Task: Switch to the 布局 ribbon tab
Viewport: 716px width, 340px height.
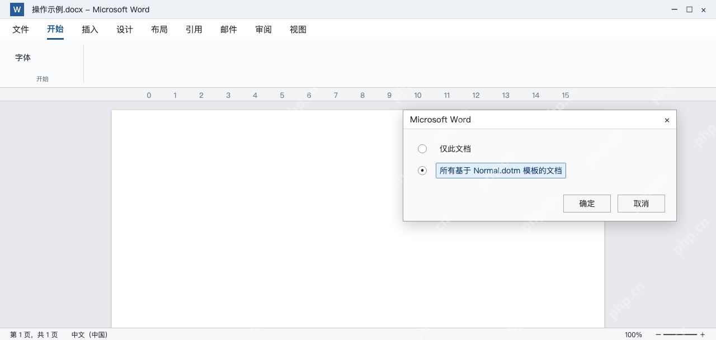Action: 159,30
